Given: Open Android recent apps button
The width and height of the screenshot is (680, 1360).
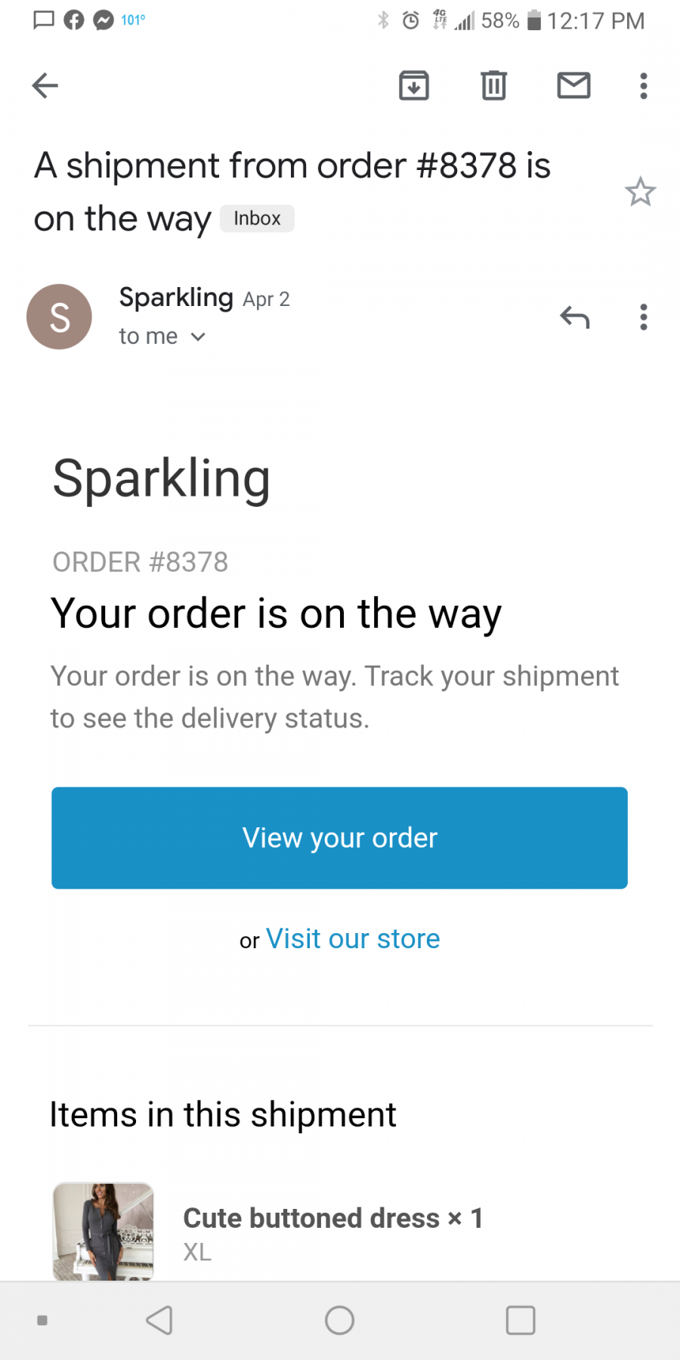Looking at the screenshot, I should click(x=521, y=1321).
